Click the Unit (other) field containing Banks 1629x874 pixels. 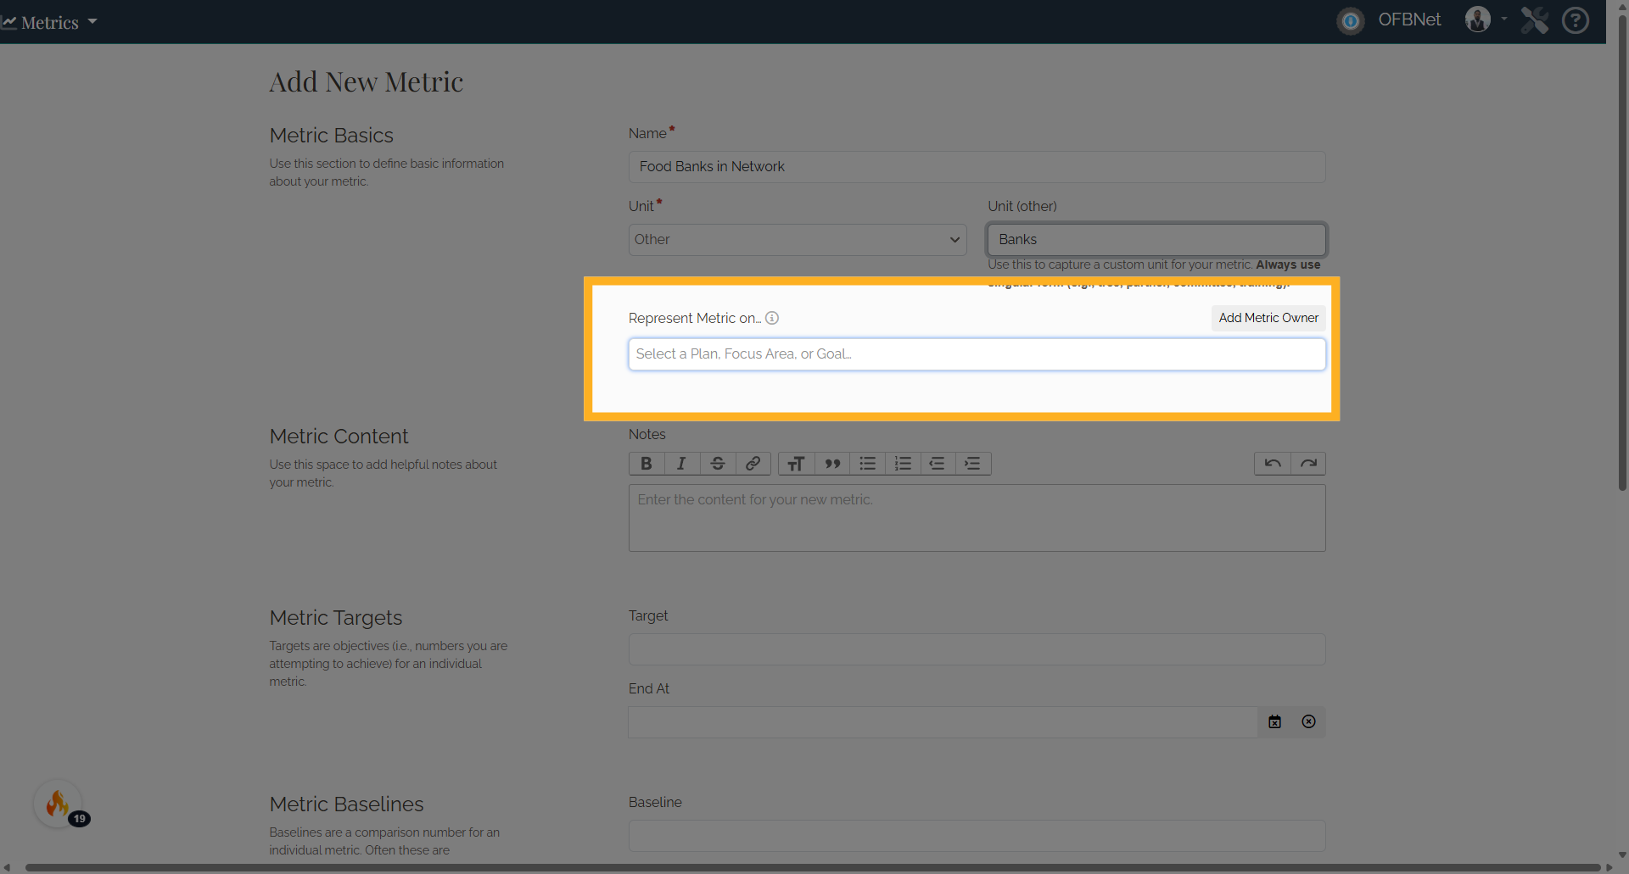[x=1156, y=240]
